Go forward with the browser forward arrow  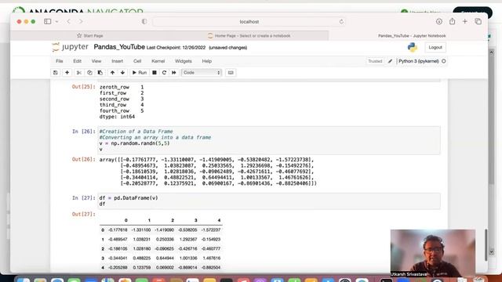coord(81,21)
